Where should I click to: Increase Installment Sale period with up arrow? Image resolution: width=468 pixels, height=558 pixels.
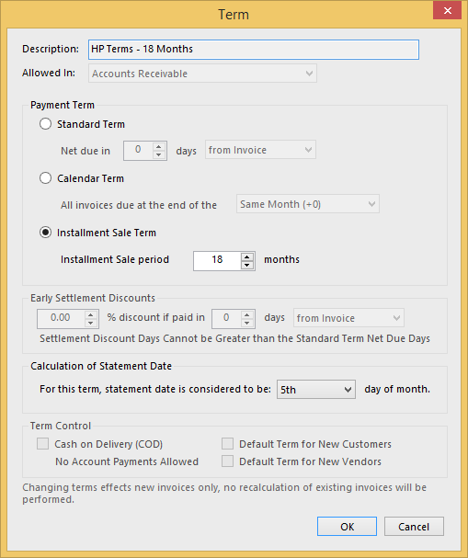coord(247,256)
